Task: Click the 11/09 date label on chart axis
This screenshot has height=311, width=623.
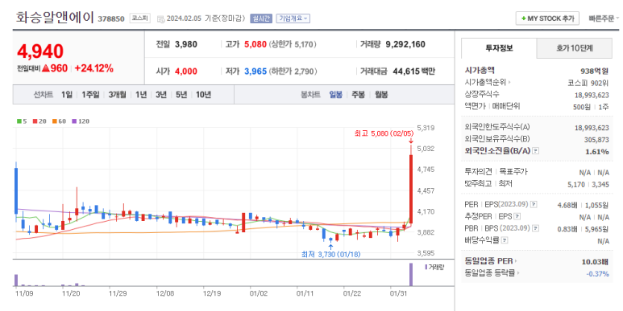Action: (x=24, y=293)
